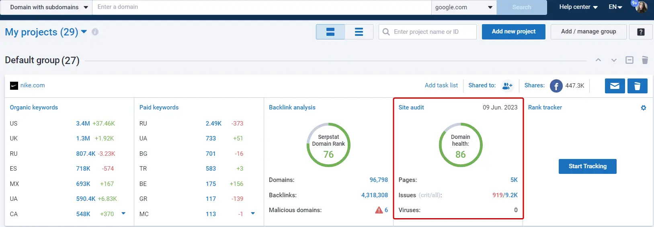
Task: Delete nike.com project with blue trash button
Action: (x=637, y=86)
